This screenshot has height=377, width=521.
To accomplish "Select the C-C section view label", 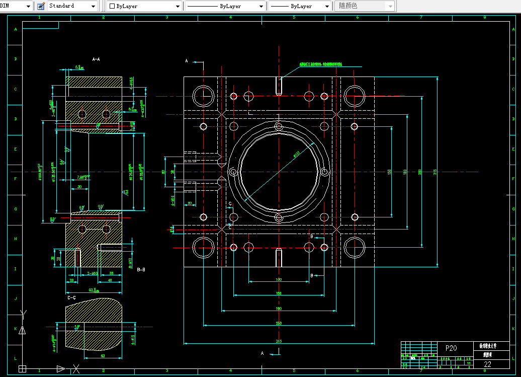I will tap(71, 297).
